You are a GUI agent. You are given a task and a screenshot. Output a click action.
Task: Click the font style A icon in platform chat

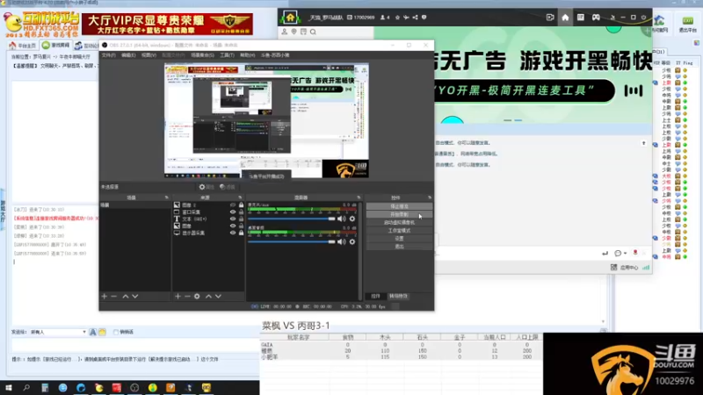click(x=93, y=332)
